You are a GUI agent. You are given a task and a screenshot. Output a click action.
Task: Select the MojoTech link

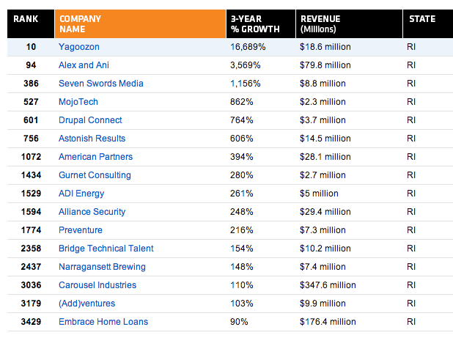click(x=78, y=102)
